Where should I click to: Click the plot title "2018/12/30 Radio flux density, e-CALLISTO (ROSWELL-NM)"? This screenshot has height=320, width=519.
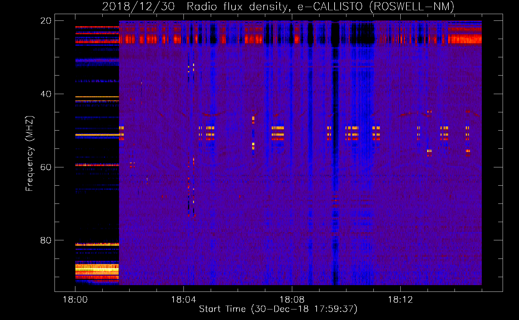pos(278,6)
